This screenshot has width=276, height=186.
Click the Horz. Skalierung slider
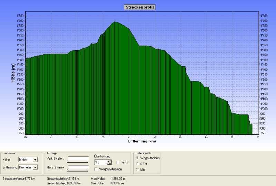pos(78,168)
